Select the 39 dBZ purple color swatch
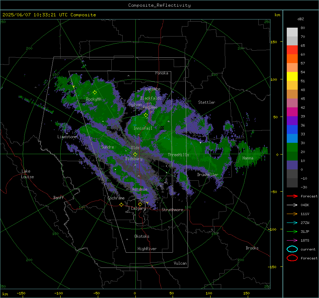The width and height of the screenshot is (319, 298). 292,120
